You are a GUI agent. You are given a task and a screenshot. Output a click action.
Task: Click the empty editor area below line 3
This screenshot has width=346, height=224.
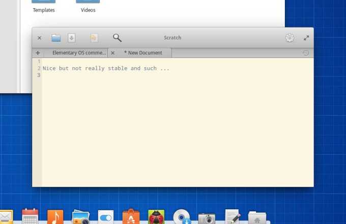pyautogui.click(x=178, y=132)
